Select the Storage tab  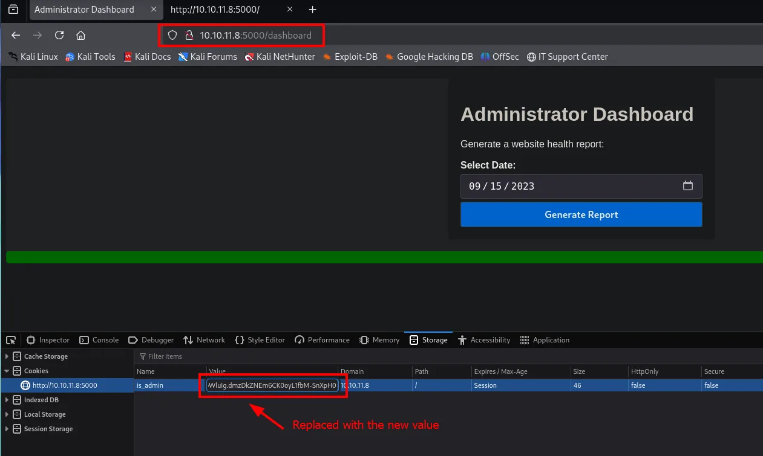point(428,340)
